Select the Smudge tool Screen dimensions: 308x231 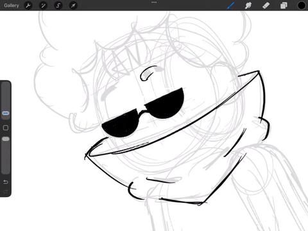(x=248, y=5)
